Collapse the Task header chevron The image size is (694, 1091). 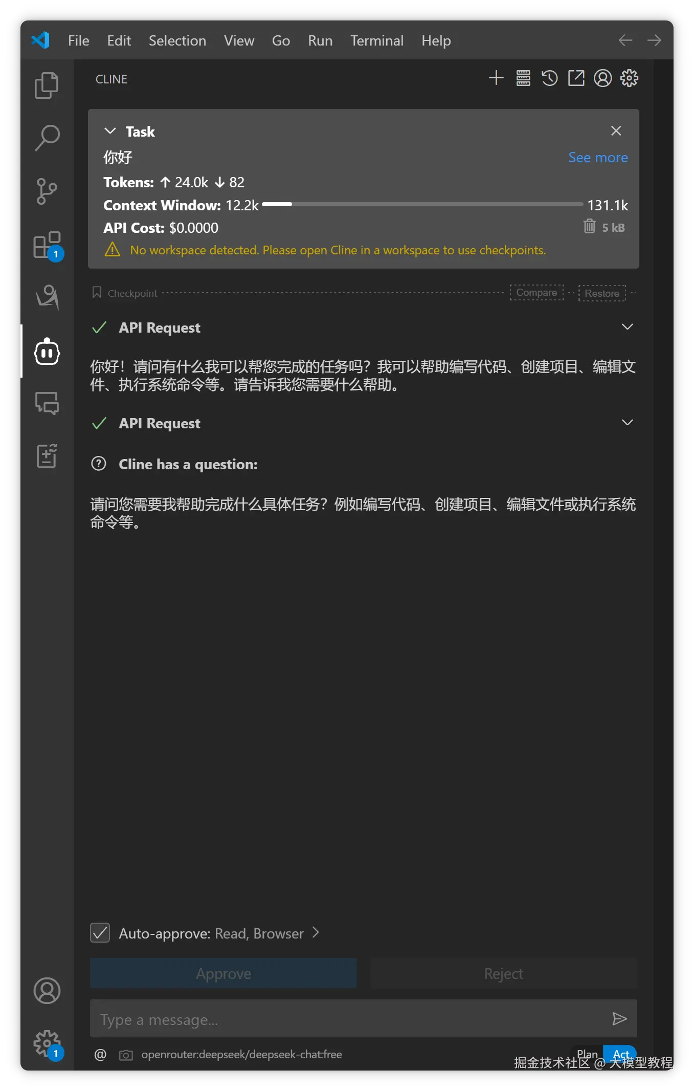[x=110, y=131]
